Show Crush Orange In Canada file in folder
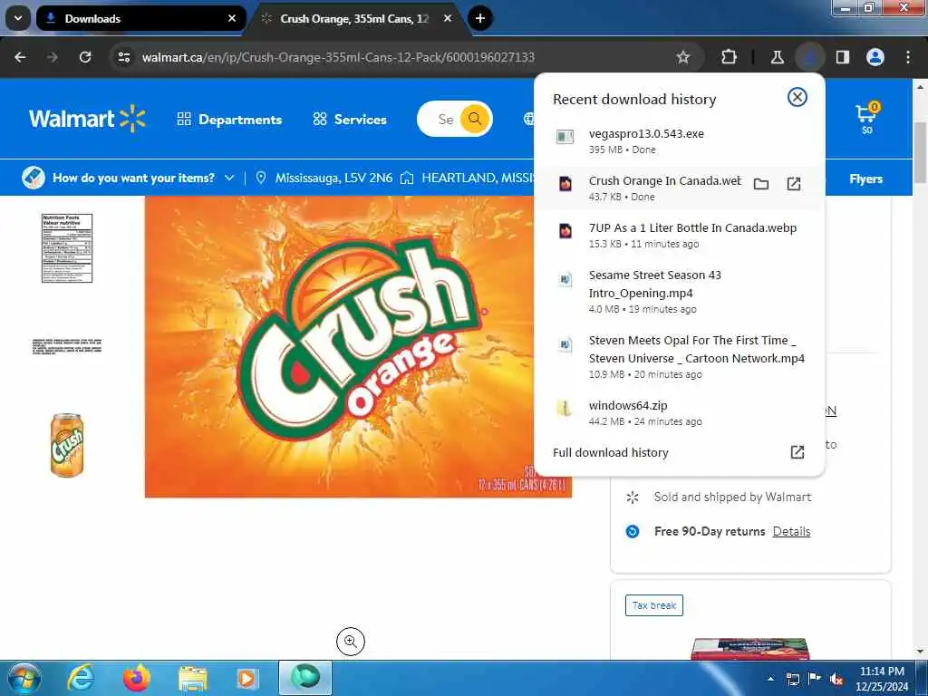The image size is (928, 696). 761,184
